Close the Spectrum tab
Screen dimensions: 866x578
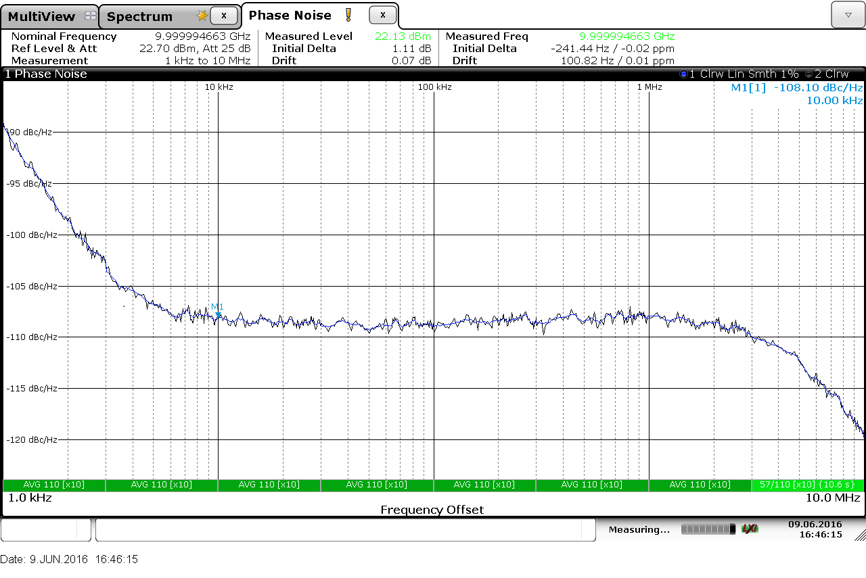tap(224, 15)
